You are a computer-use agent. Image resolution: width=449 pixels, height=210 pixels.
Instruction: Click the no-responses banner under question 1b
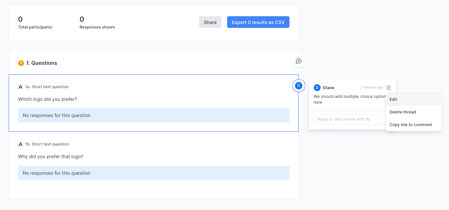(154, 173)
